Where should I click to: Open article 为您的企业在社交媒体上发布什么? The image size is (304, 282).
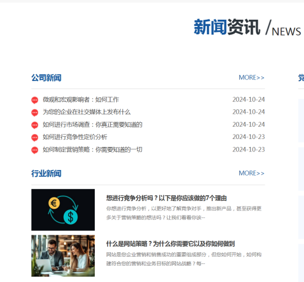tap(87, 112)
